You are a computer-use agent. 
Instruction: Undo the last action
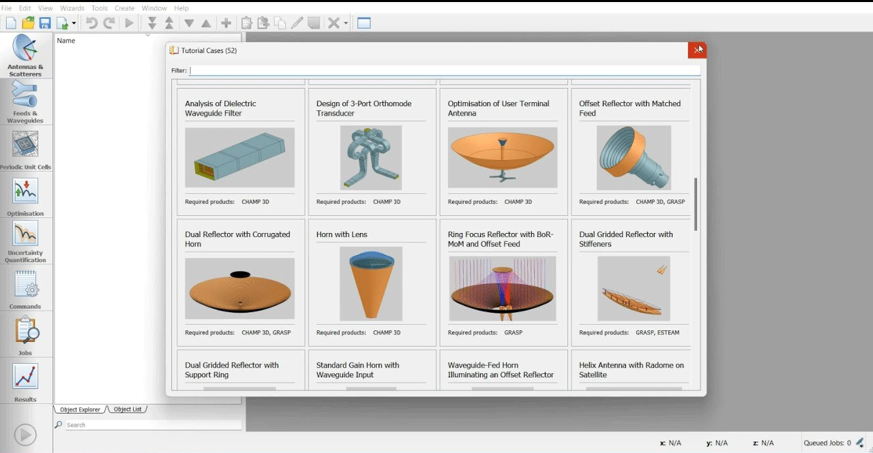coord(91,23)
